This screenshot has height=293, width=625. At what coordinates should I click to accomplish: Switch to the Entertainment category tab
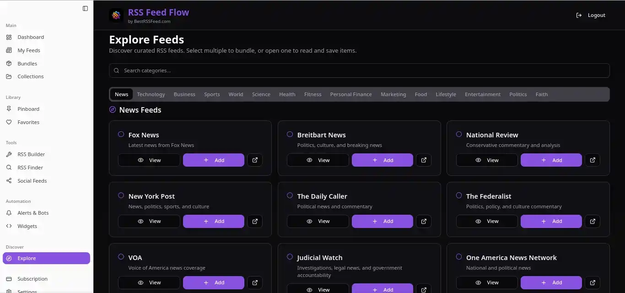click(x=483, y=94)
